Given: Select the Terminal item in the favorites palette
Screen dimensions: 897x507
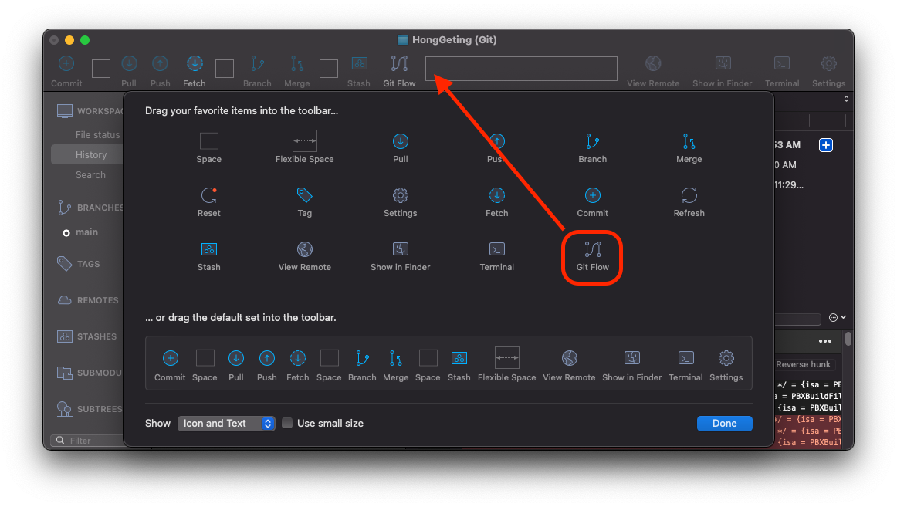Looking at the screenshot, I should pos(496,256).
